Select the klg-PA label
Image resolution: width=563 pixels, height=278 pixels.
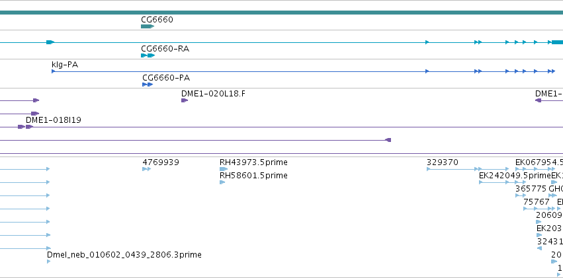(65, 65)
